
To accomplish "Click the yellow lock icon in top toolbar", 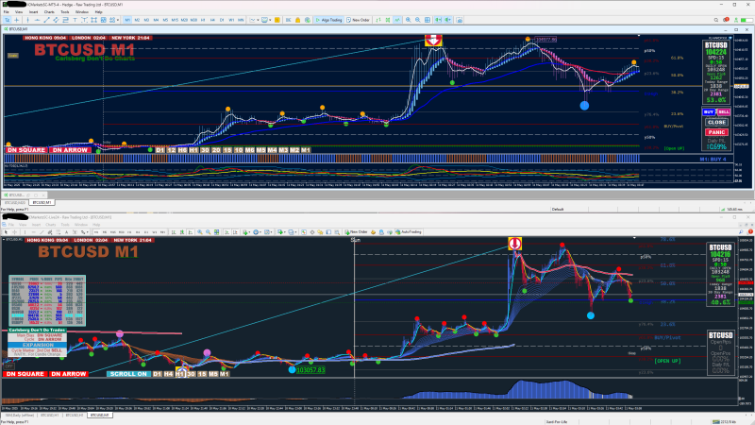I will click(x=297, y=20).
